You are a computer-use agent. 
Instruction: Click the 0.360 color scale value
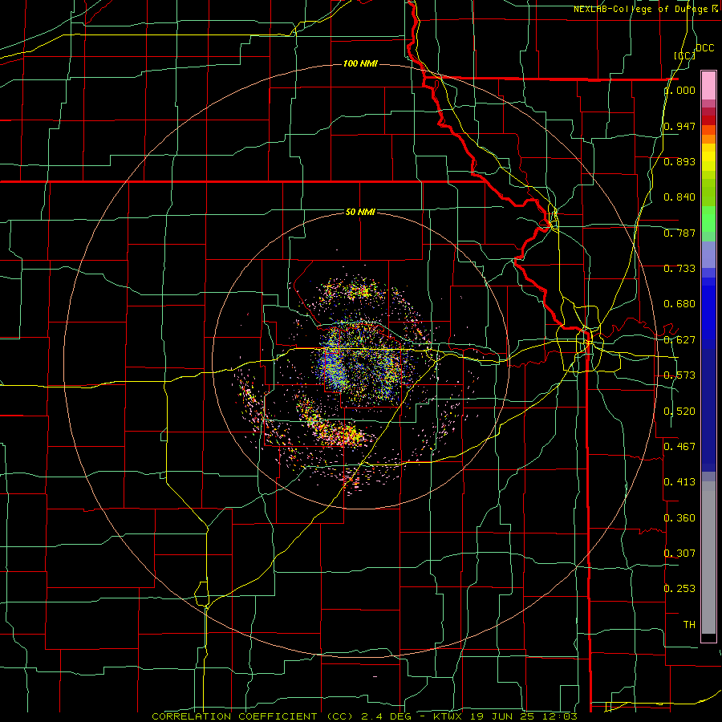[679, 518]
